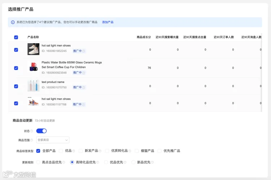
Task: Click the info icon in blue banner
Action: coord(13,22)
